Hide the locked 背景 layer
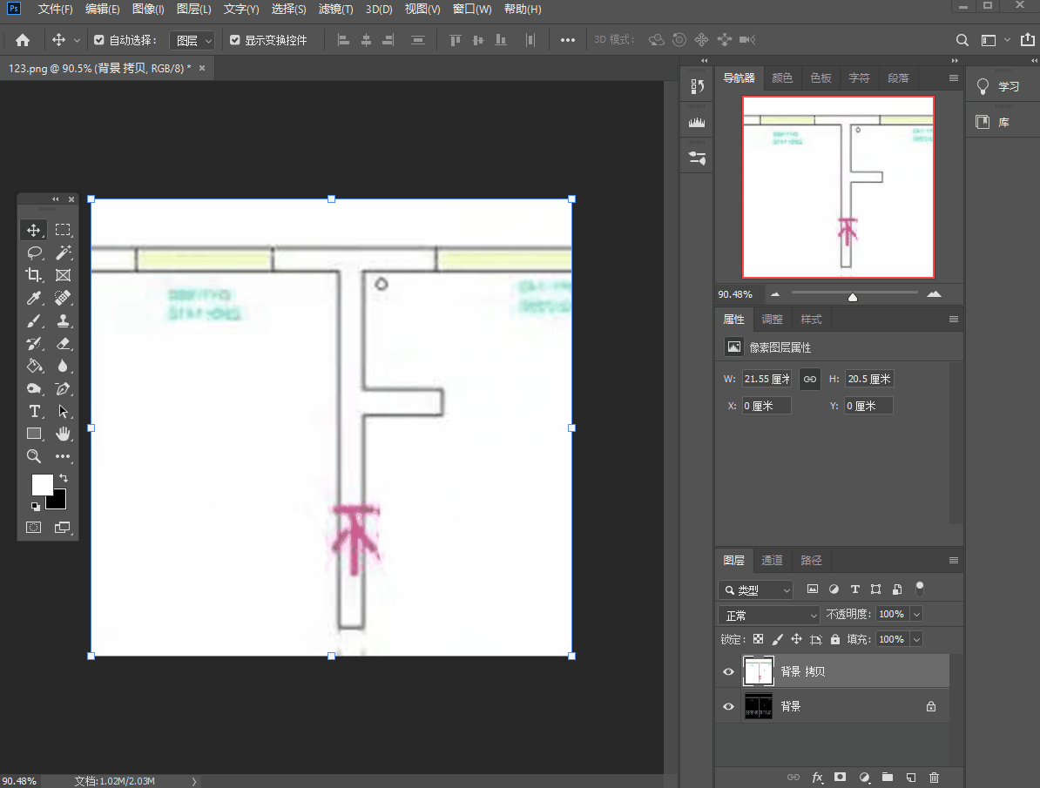This screenshot has height=788, width=1040. (x=728, y=706)
